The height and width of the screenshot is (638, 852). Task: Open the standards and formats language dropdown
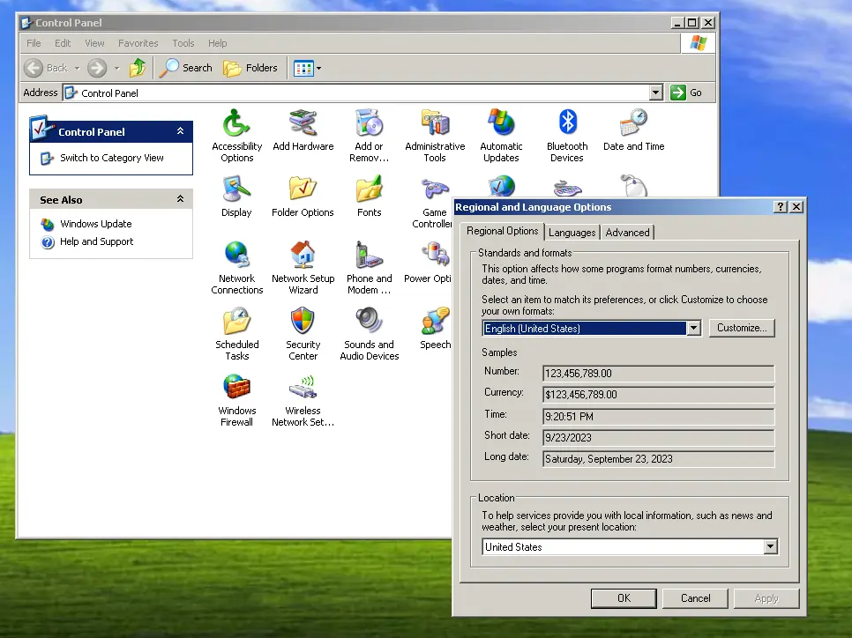point(693,328)
